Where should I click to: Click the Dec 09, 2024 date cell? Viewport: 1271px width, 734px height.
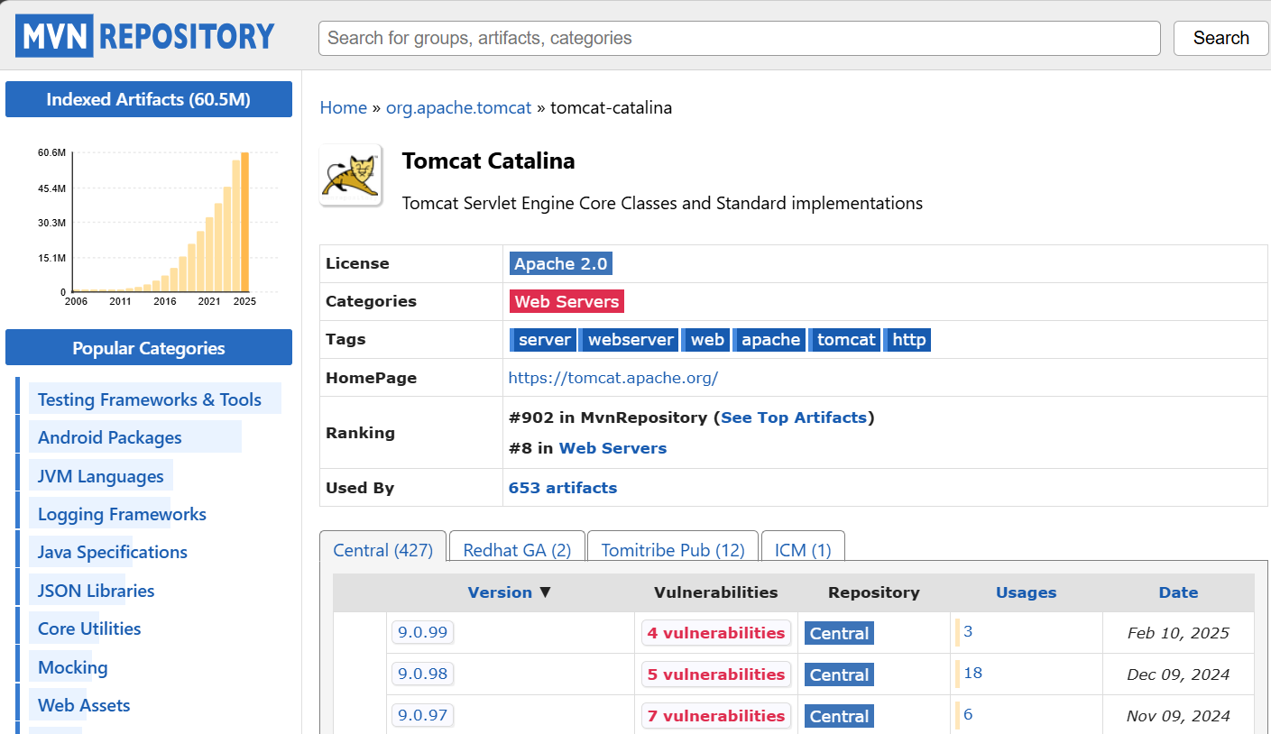tap(1178, 674)
